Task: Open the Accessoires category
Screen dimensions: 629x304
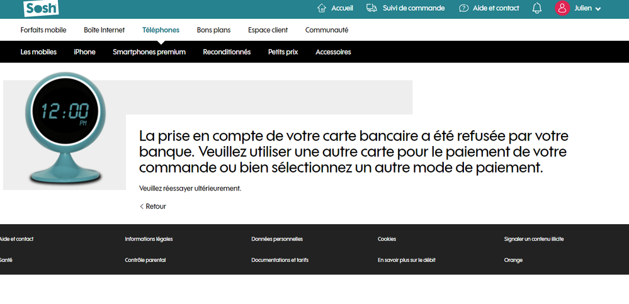Action: (333, 52)
